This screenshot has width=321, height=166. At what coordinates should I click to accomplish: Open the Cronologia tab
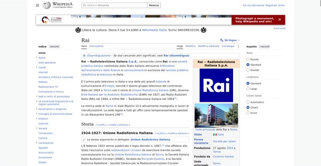(x=228, y=46)
